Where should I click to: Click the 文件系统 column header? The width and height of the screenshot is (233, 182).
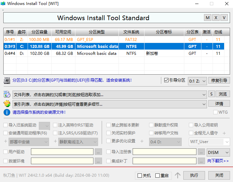(131, 32)
